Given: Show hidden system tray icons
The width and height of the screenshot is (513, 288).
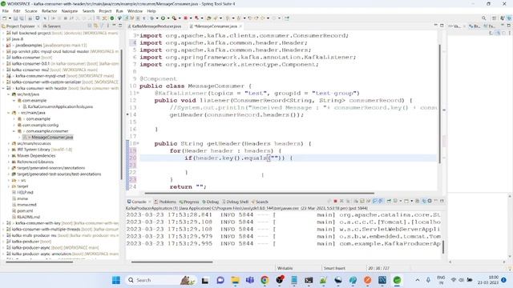Looking at the screenshot, I should point(418,280).
